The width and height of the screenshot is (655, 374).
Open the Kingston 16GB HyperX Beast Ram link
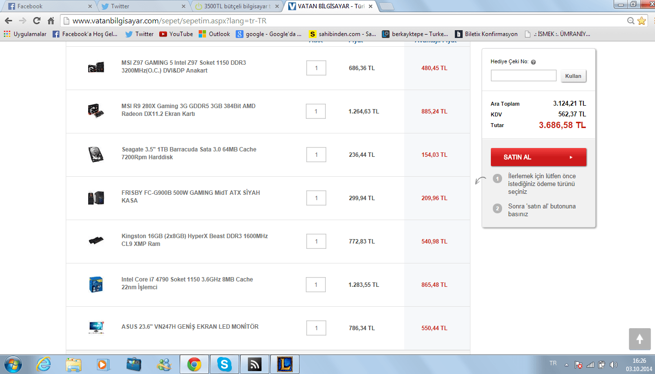194,240
